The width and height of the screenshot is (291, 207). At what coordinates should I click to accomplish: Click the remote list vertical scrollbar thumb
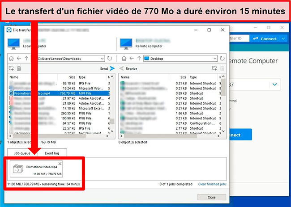pyautogui.click(x=223, y=88)
